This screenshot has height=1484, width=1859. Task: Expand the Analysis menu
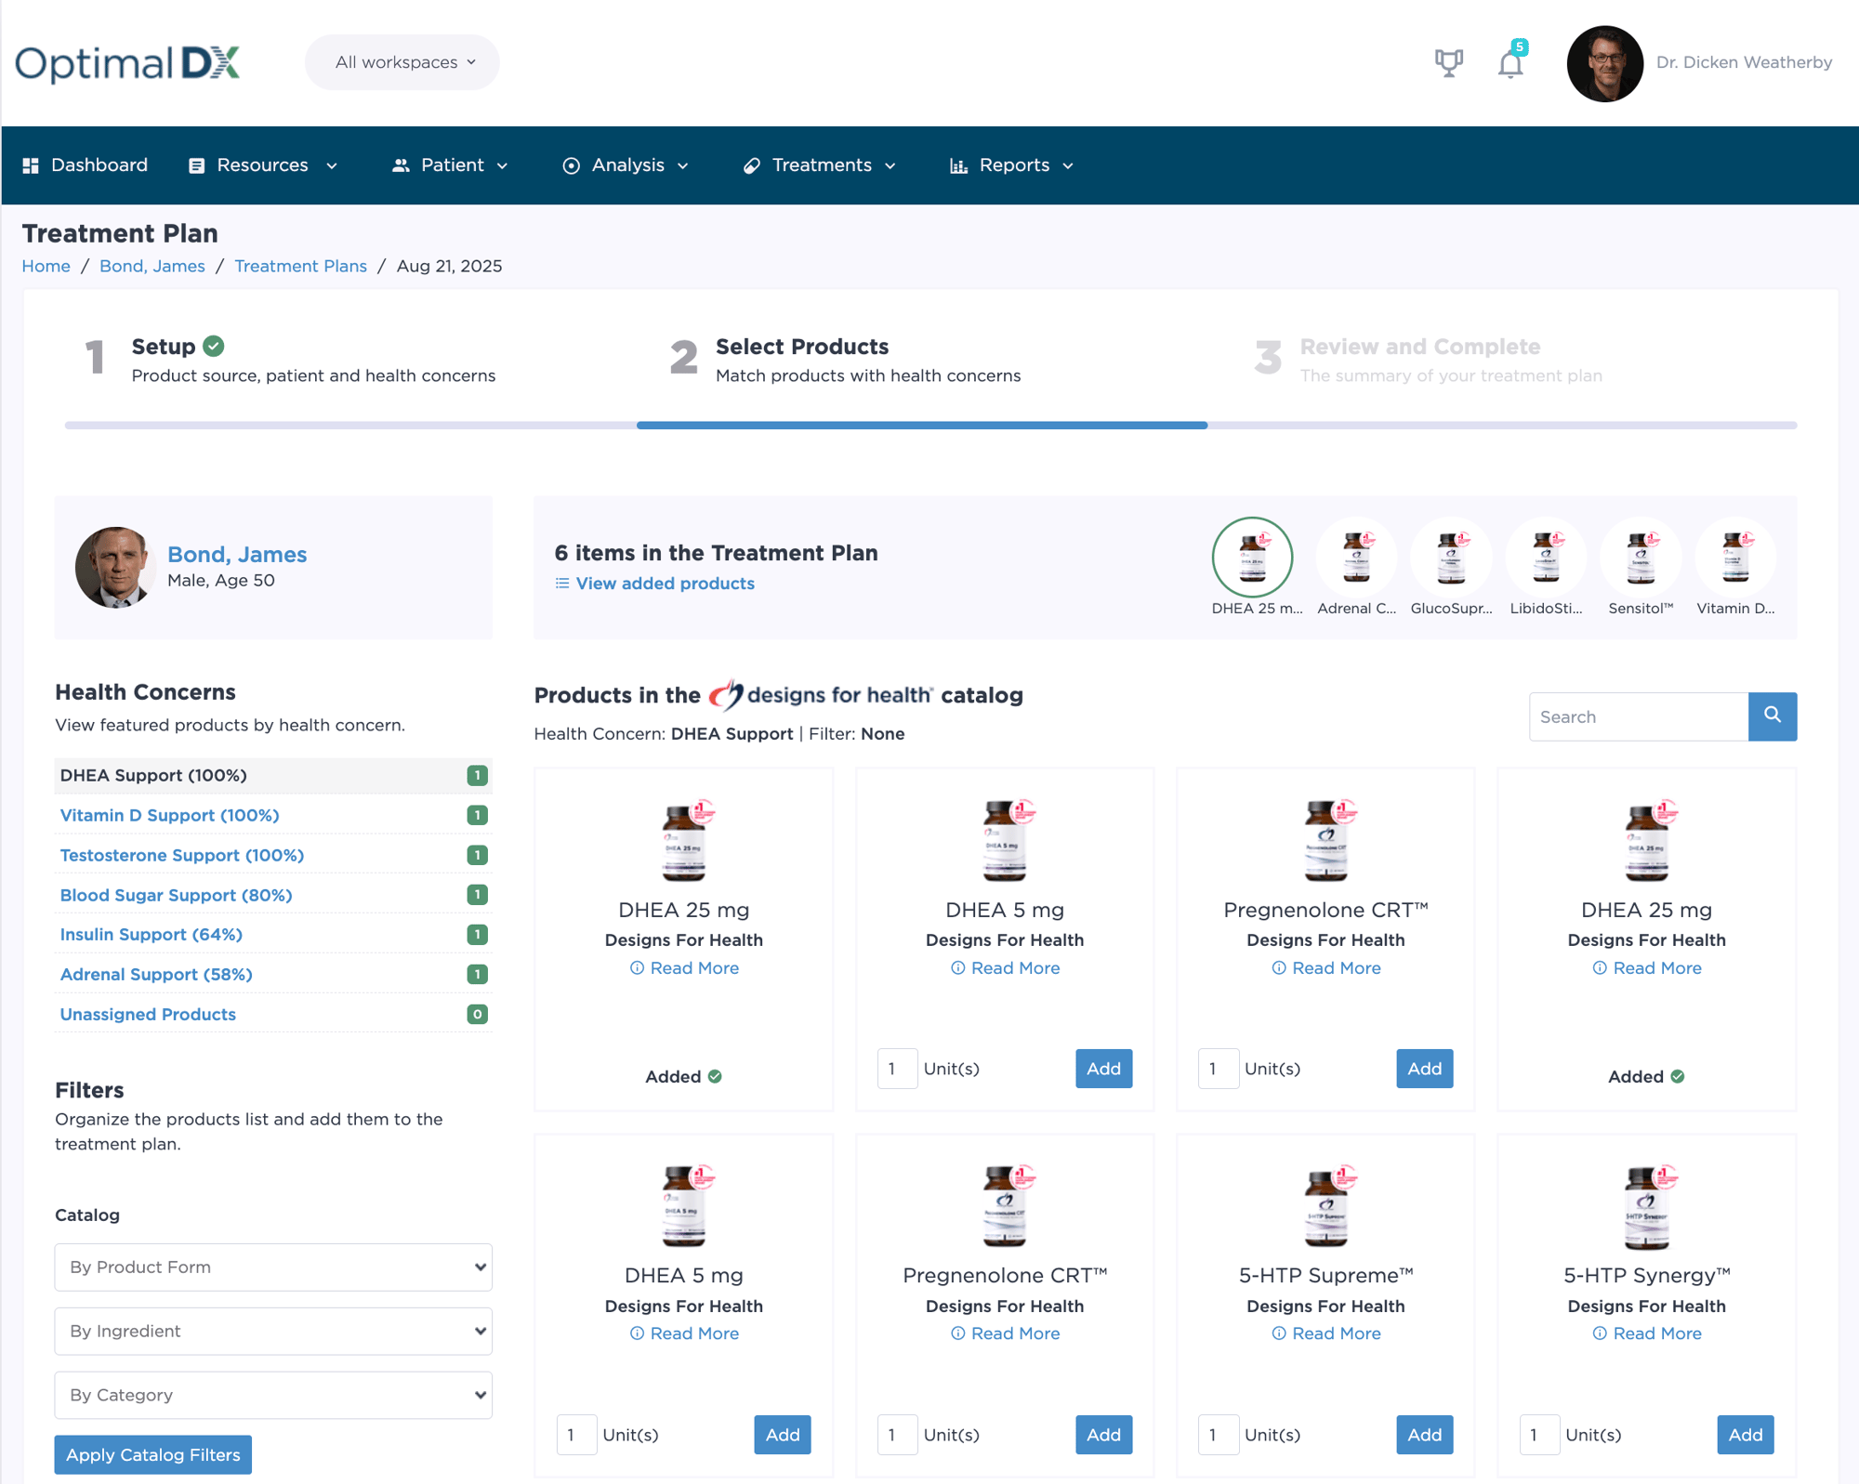pyautogui.click(x=626, y=165)
